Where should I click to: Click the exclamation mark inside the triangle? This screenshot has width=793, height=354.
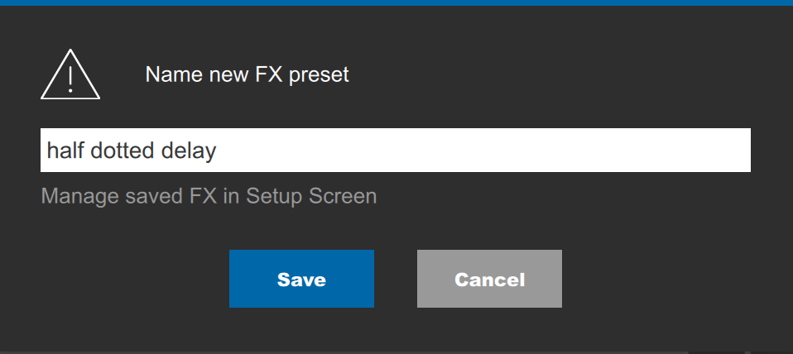point(70,79)
